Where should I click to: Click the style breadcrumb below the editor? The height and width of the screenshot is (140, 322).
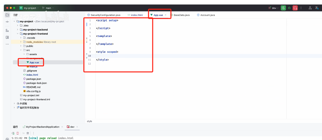pyautogui.click(x=89, y=121)
